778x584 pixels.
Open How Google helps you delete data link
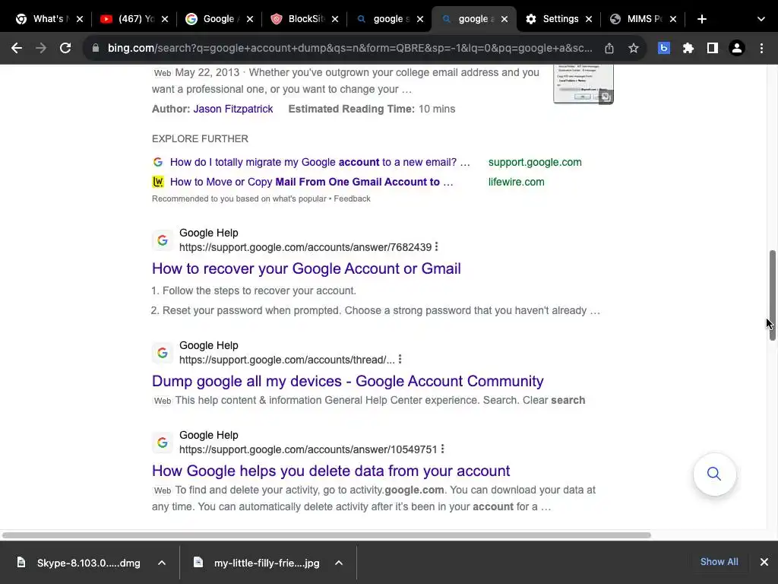point(330,471)
